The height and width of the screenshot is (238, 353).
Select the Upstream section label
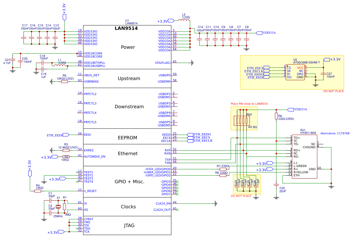[x=129, y=78]
